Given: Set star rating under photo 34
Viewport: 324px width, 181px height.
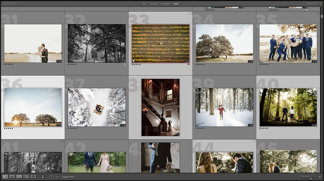Looking at the screenshot, I should tap(200, 64).
